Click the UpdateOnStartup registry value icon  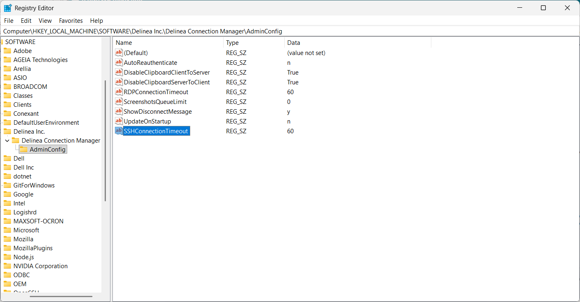[x=119, y=121]
